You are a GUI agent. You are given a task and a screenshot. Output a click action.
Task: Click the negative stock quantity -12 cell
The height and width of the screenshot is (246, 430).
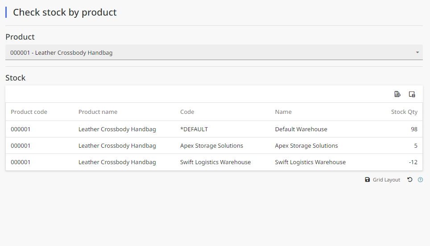[x=413, y=162]
